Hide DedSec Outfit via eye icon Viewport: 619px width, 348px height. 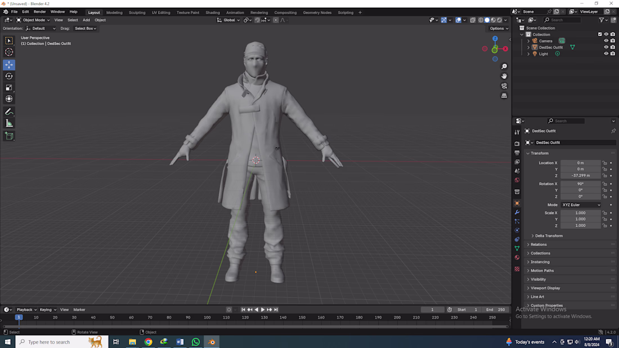(606, 47)
